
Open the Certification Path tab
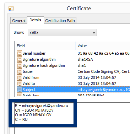(60, 21)
